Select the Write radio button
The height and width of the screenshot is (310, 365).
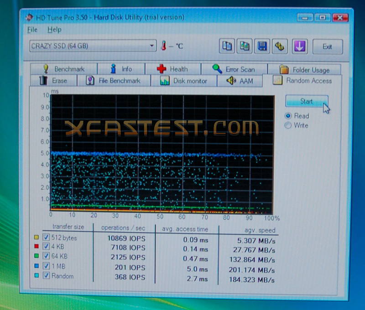(288, 125)
